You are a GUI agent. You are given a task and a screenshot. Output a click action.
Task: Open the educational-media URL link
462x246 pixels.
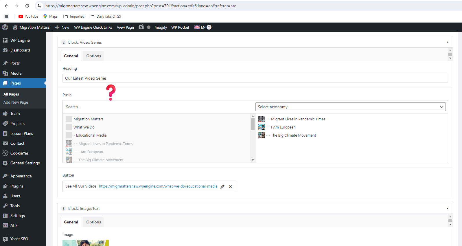pos(158,186)
